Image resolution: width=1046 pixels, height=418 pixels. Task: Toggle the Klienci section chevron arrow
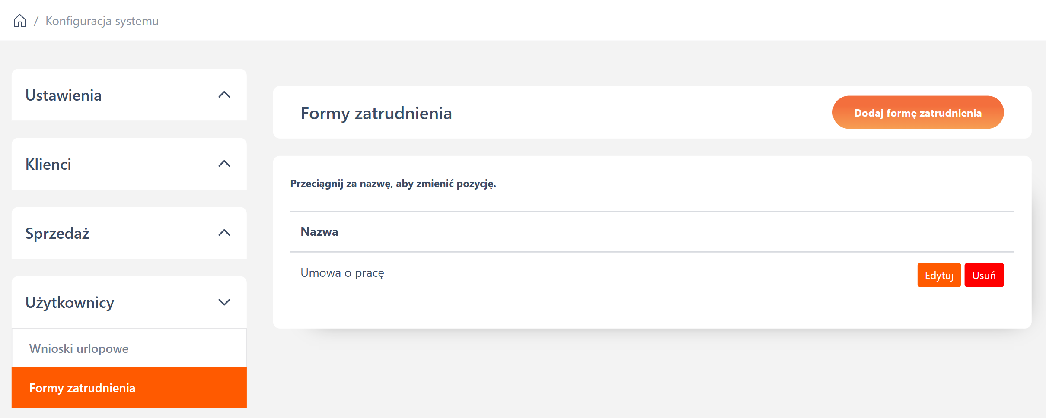(224, 164)
